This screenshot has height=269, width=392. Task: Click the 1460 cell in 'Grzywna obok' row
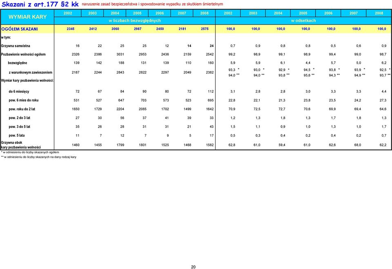[x=76, y=145]
